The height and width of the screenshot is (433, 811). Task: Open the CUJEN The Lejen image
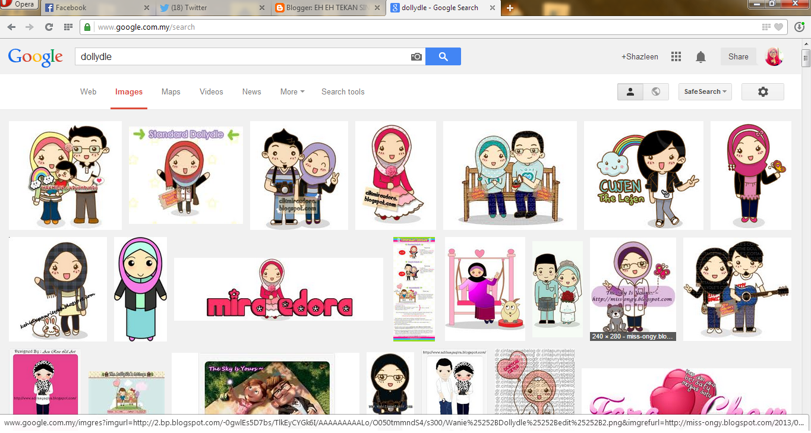643,175
